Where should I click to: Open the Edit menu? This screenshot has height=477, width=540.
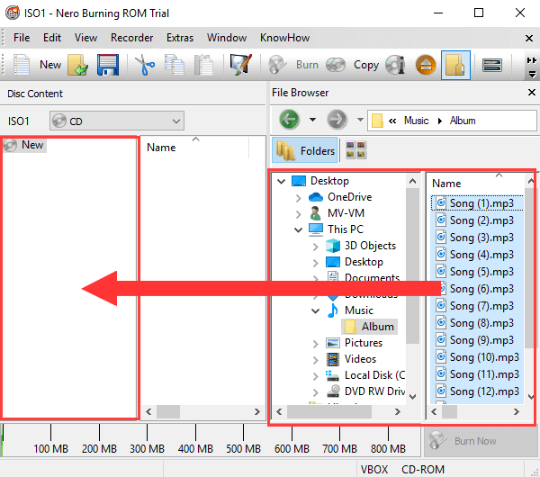52,38
